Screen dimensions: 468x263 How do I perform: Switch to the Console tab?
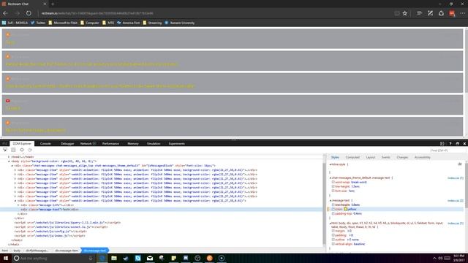(x=45, y=143)
